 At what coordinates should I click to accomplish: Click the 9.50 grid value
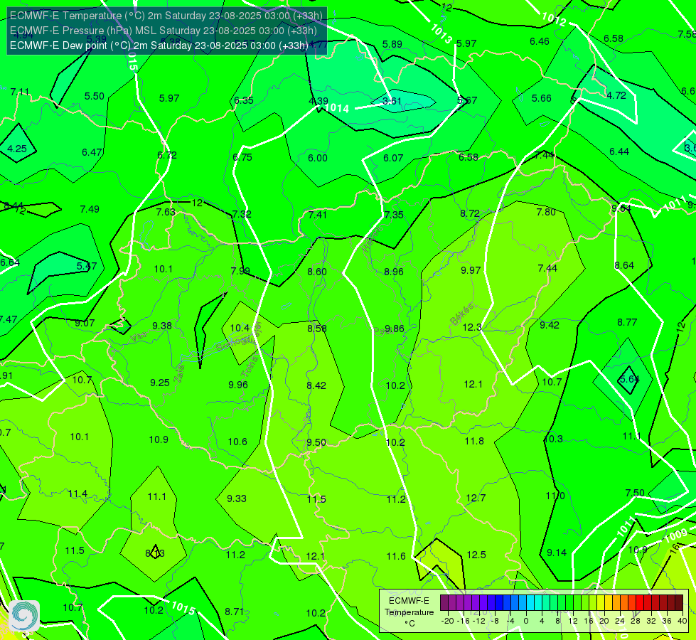[316, 442]
